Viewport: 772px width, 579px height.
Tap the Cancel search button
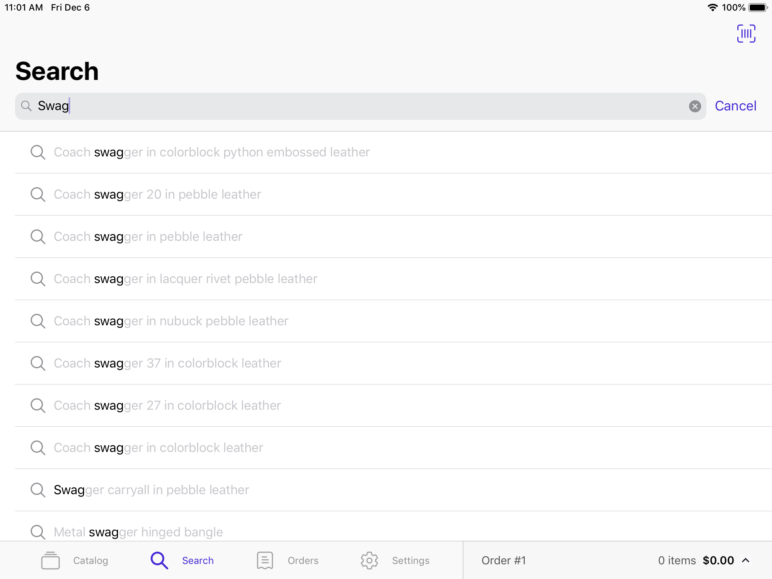click(735, 106)
